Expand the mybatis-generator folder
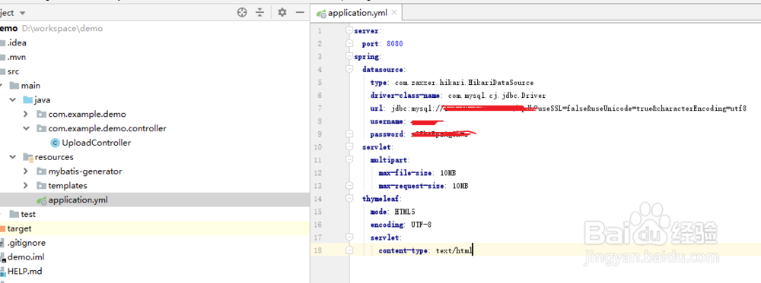 25,171
